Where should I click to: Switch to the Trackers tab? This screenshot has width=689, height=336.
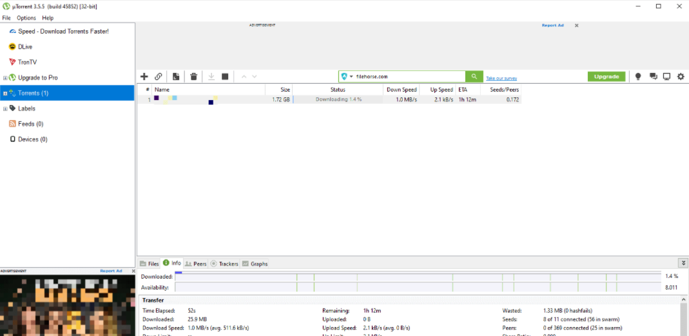[x=224, y=264]
